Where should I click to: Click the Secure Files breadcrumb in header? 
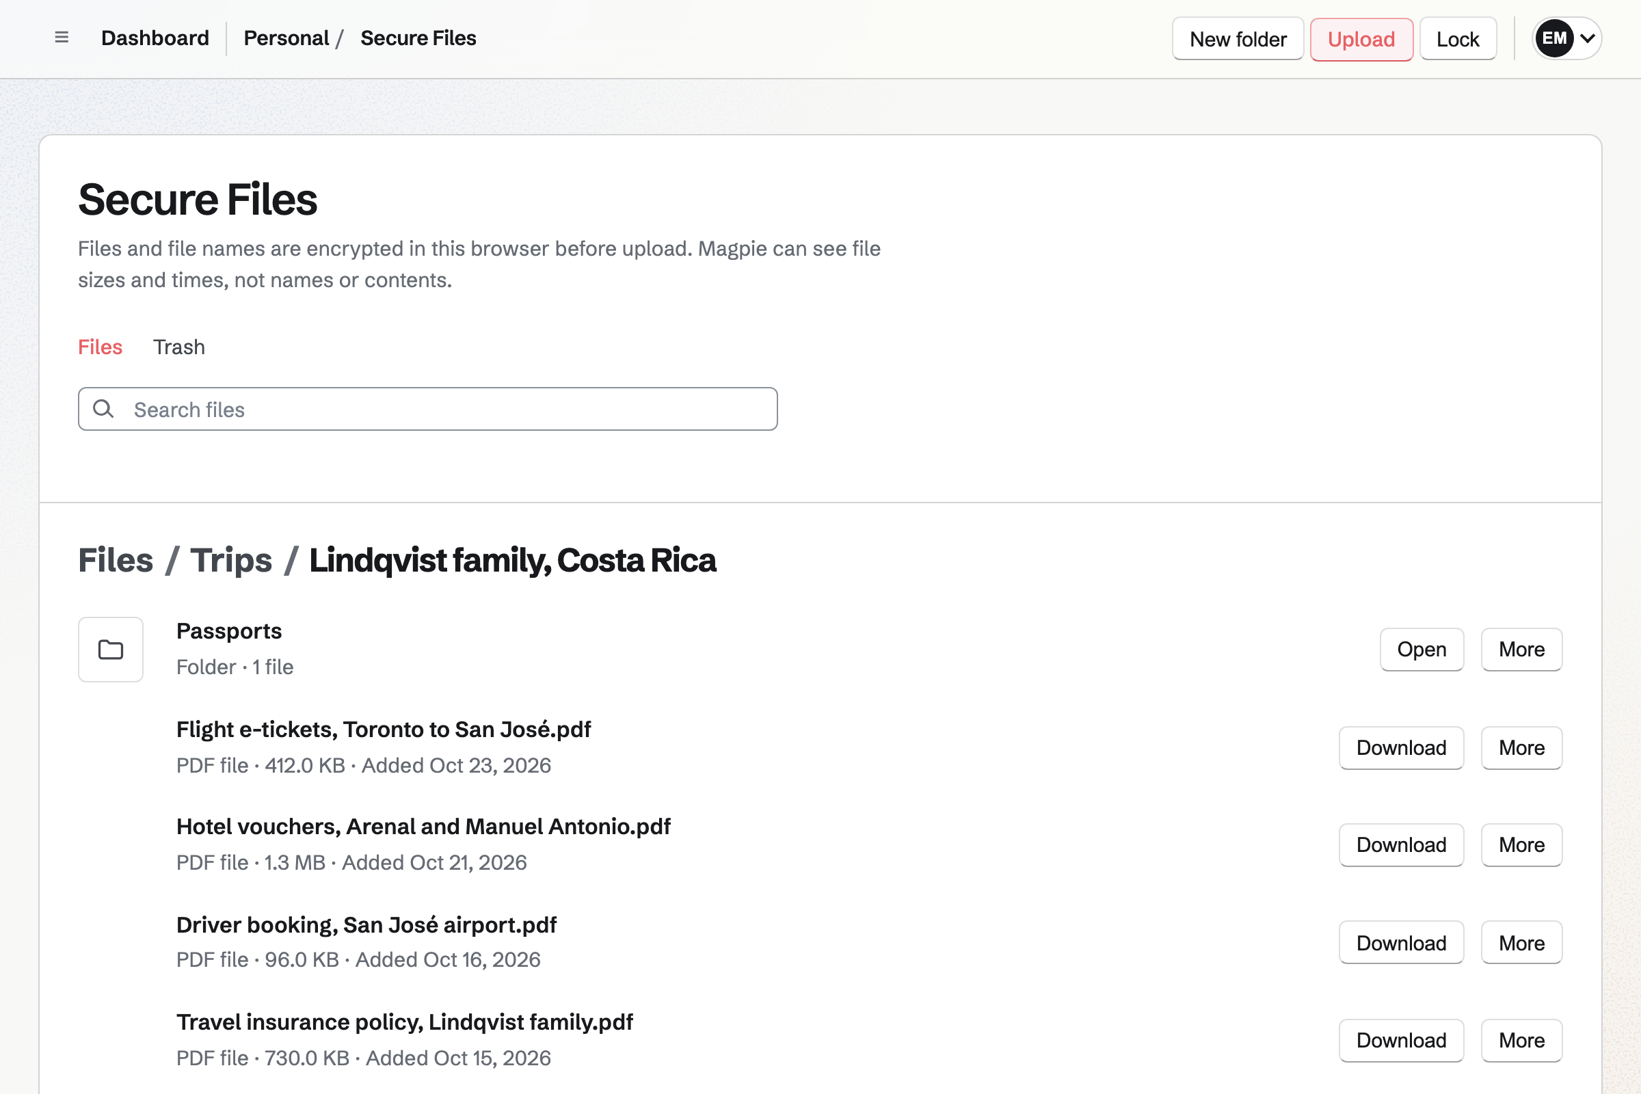click(418, 38)
